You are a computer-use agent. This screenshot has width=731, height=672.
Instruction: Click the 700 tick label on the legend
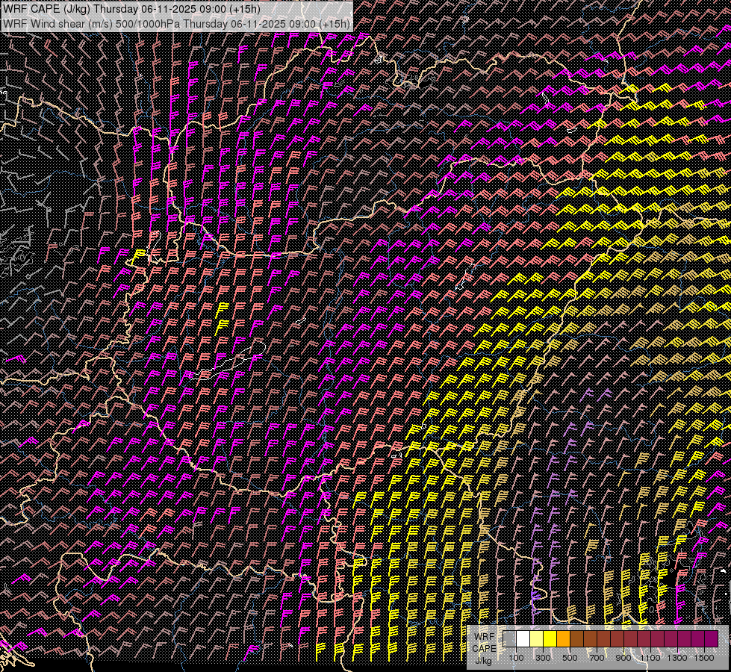(x=597, y=658)
